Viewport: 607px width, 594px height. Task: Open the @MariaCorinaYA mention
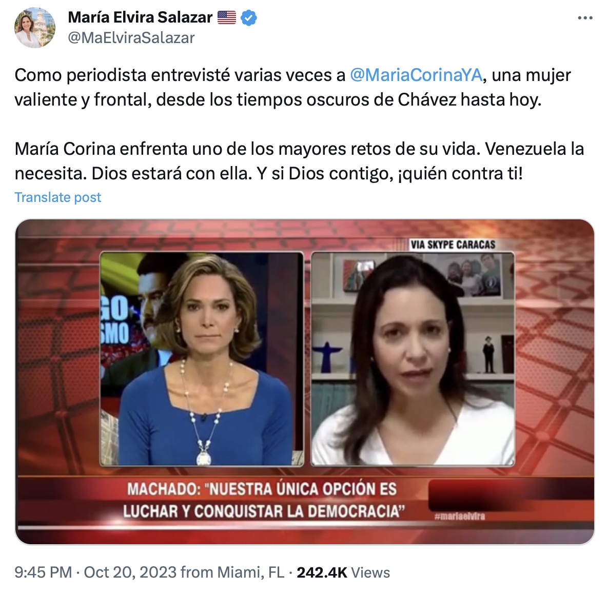coord(416,75)
